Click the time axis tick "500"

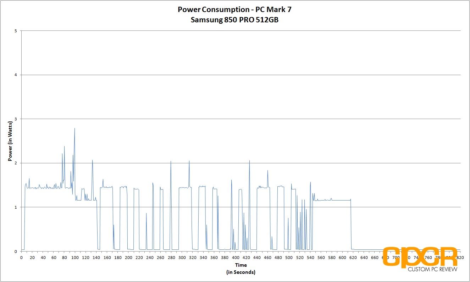point(289,258)
